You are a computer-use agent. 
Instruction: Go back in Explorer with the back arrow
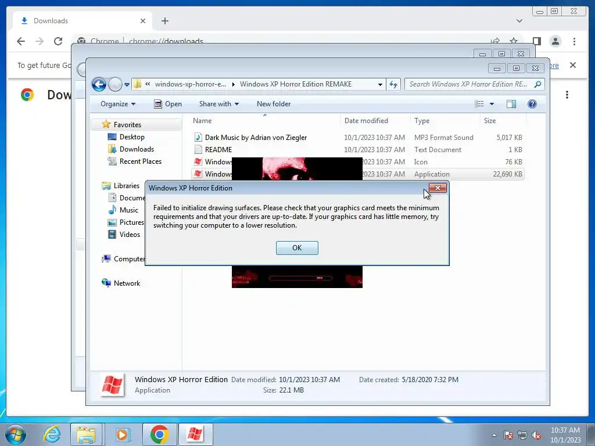99,84
